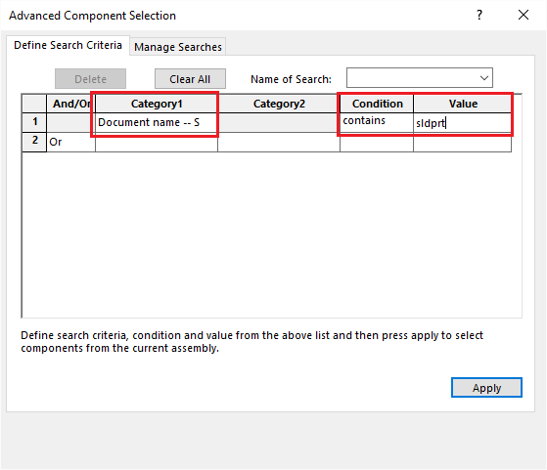Switch to the Manage Searches tab

point(178,47)
